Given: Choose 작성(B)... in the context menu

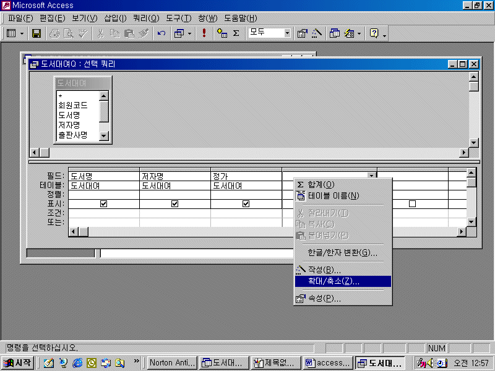Looking at the screenshot, I should (343, 270).
